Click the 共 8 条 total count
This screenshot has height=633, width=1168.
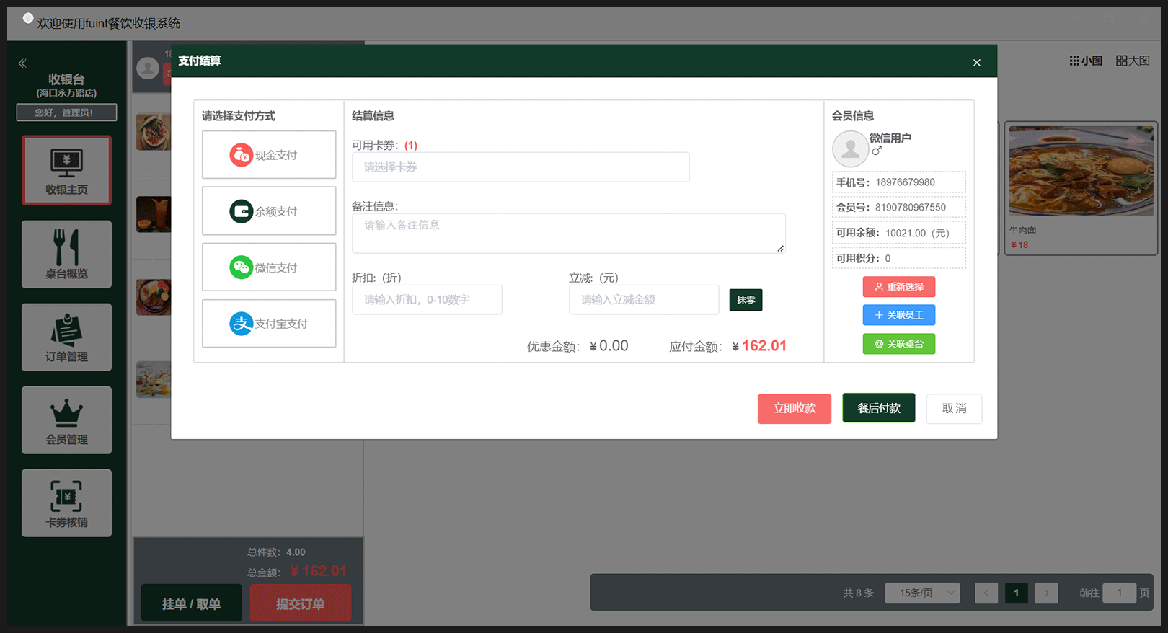858,593
